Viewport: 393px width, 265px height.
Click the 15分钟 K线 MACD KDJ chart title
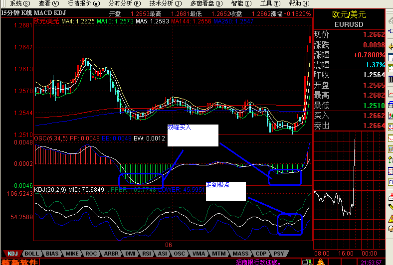[33, 13]
